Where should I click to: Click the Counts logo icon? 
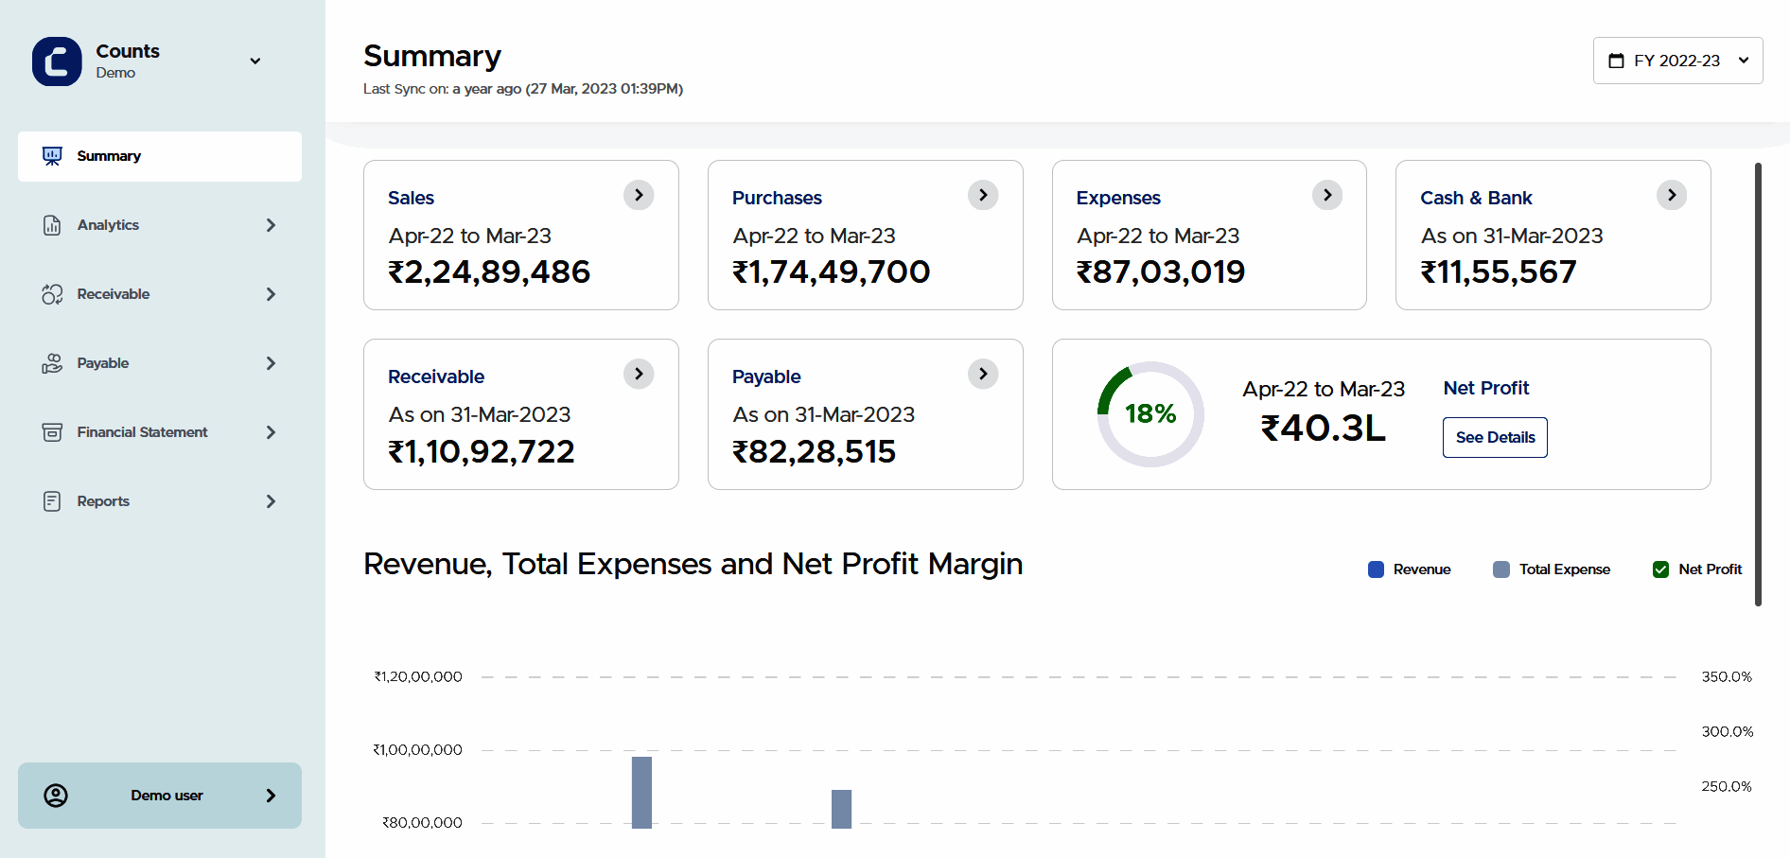click(57, 61)
